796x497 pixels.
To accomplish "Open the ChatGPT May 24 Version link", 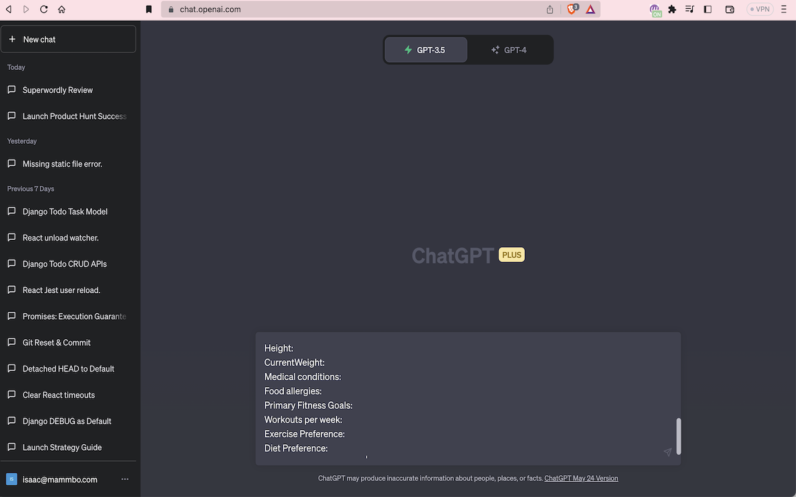I will 581,478.
